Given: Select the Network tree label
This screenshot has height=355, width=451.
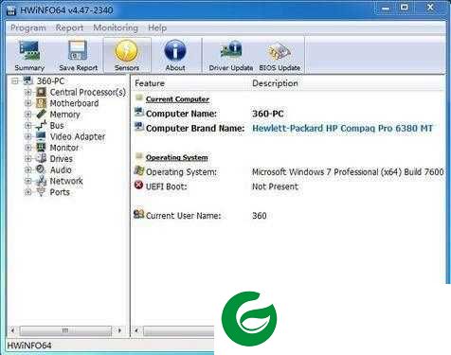Looking at the screenshot, I should (66, 181).
